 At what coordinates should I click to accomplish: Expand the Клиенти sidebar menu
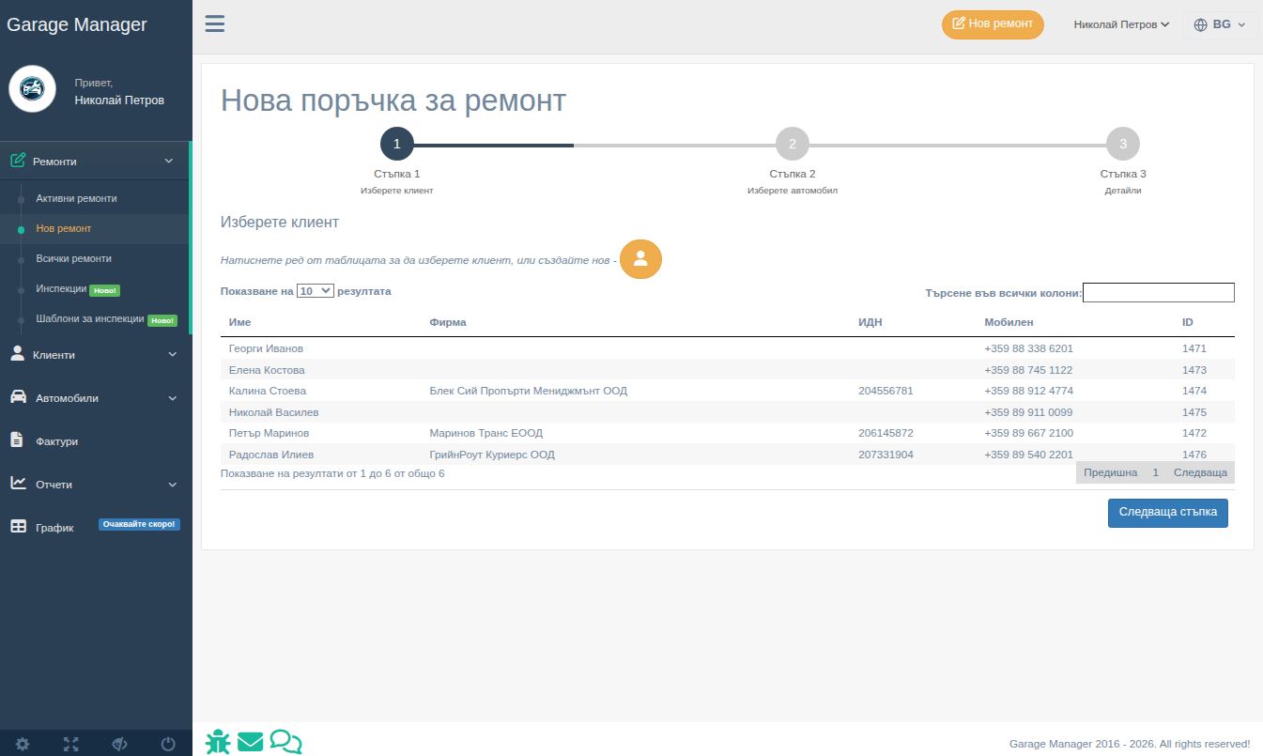[94, 355]
